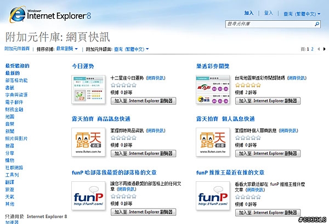Add 今日運勢 to Internet Explorer button
This screenshot has height=224, width=329.
coord(143,101)
